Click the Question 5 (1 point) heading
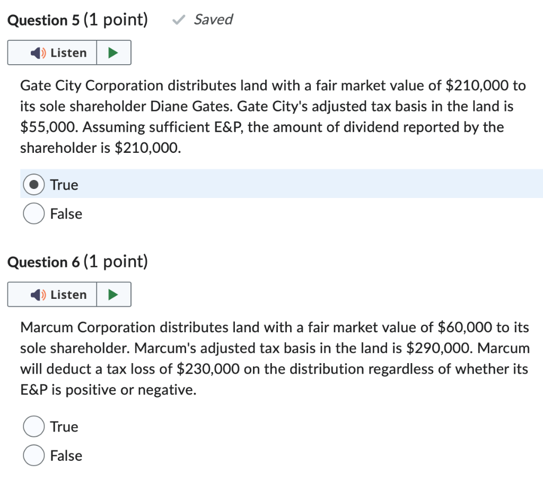 coord(77,20)
